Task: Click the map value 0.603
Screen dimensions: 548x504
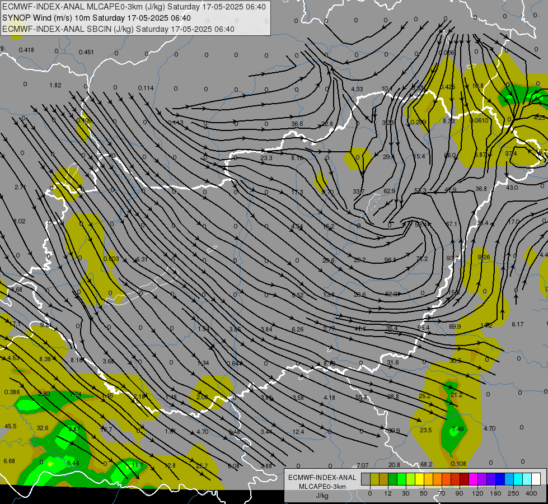Action: [111, 259]
